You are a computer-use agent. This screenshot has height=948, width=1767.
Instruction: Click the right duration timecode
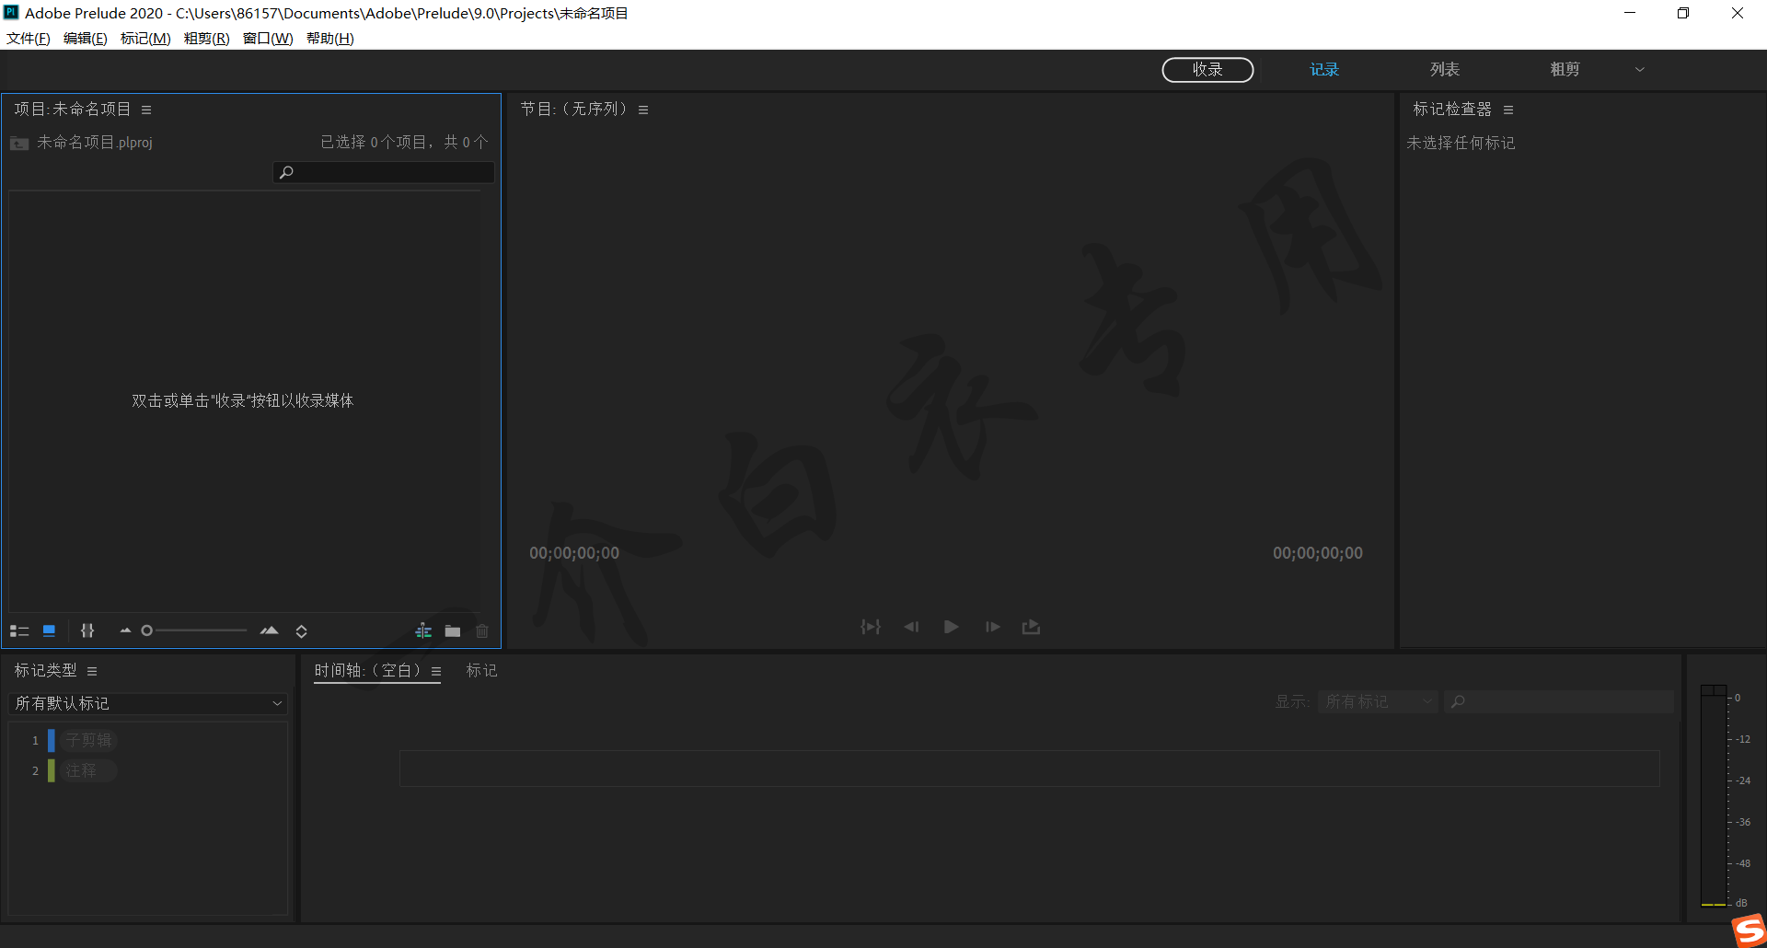click(x=1318, y=553)
